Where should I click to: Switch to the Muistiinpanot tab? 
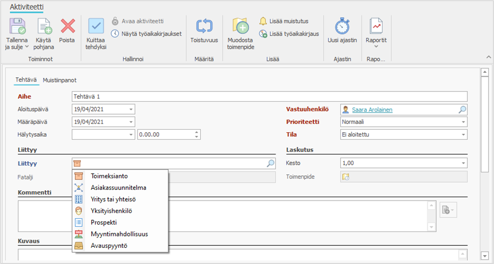[59, 80]
